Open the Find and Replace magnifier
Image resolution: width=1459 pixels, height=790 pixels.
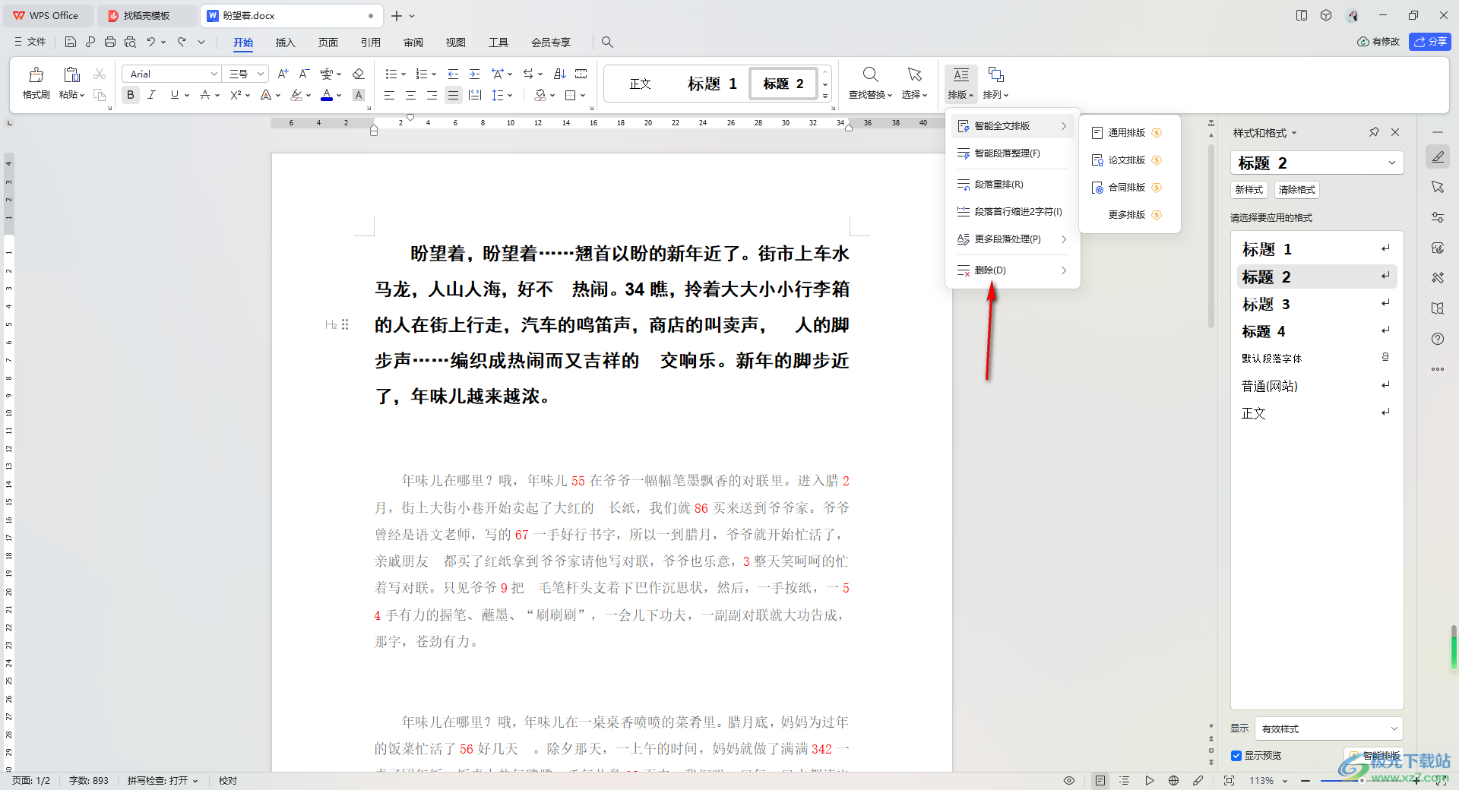click(870, 83)
